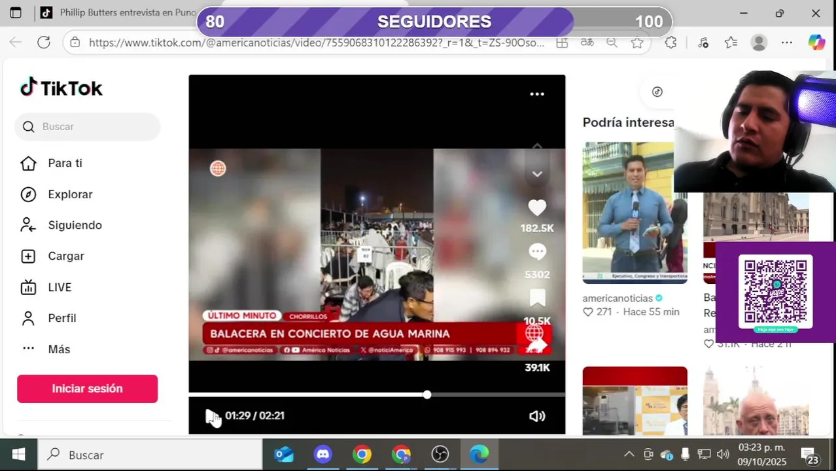Click the video progress bar knob
The height and width of the screenshot is (471, 836).
tap(427, 394)
